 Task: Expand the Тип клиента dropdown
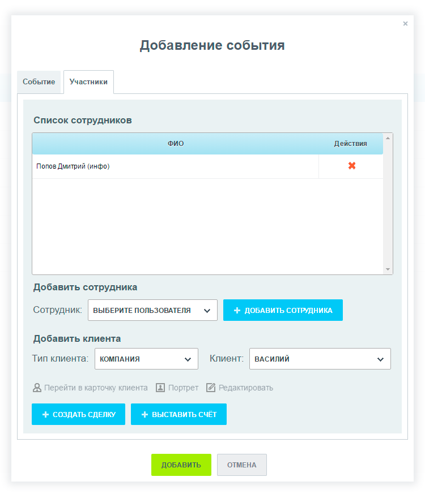click(146, 359)
